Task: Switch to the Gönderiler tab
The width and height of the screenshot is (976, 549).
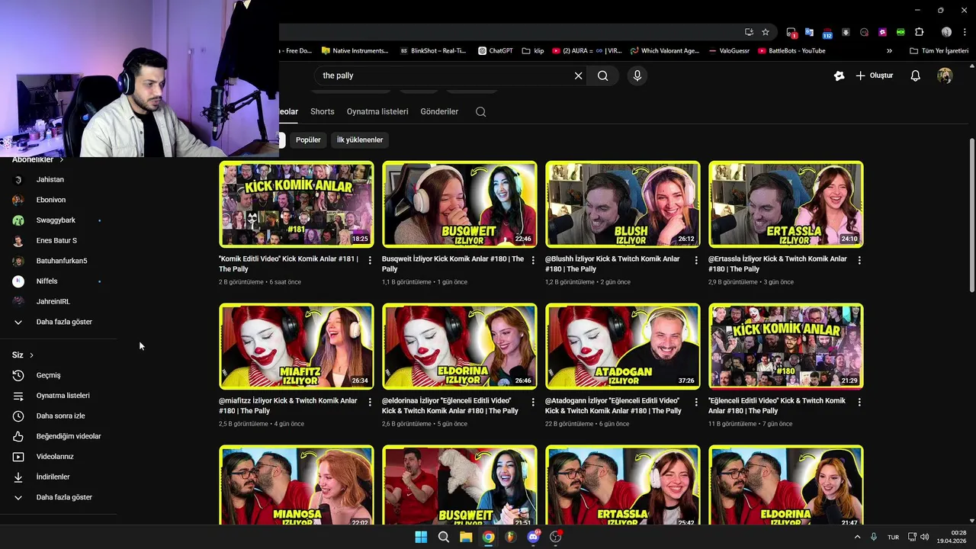Action: pyautogui.click(x=439, y=111)
